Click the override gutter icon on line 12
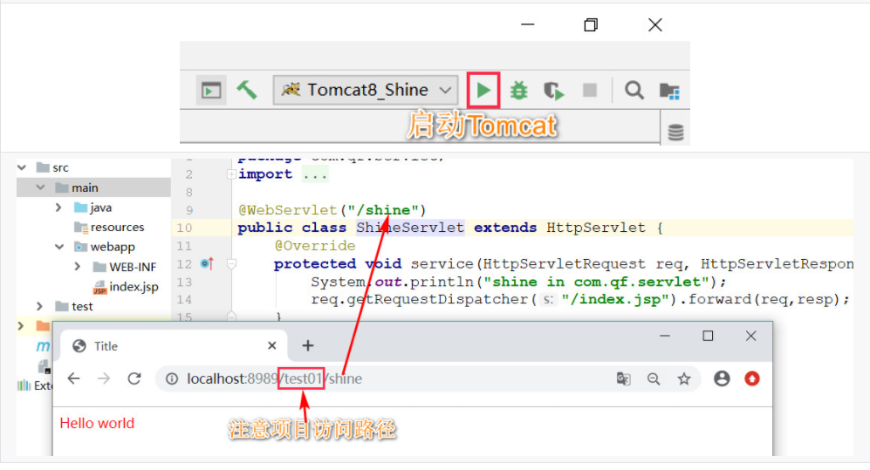Screen dimensions: 870x470 pos(207,263)
